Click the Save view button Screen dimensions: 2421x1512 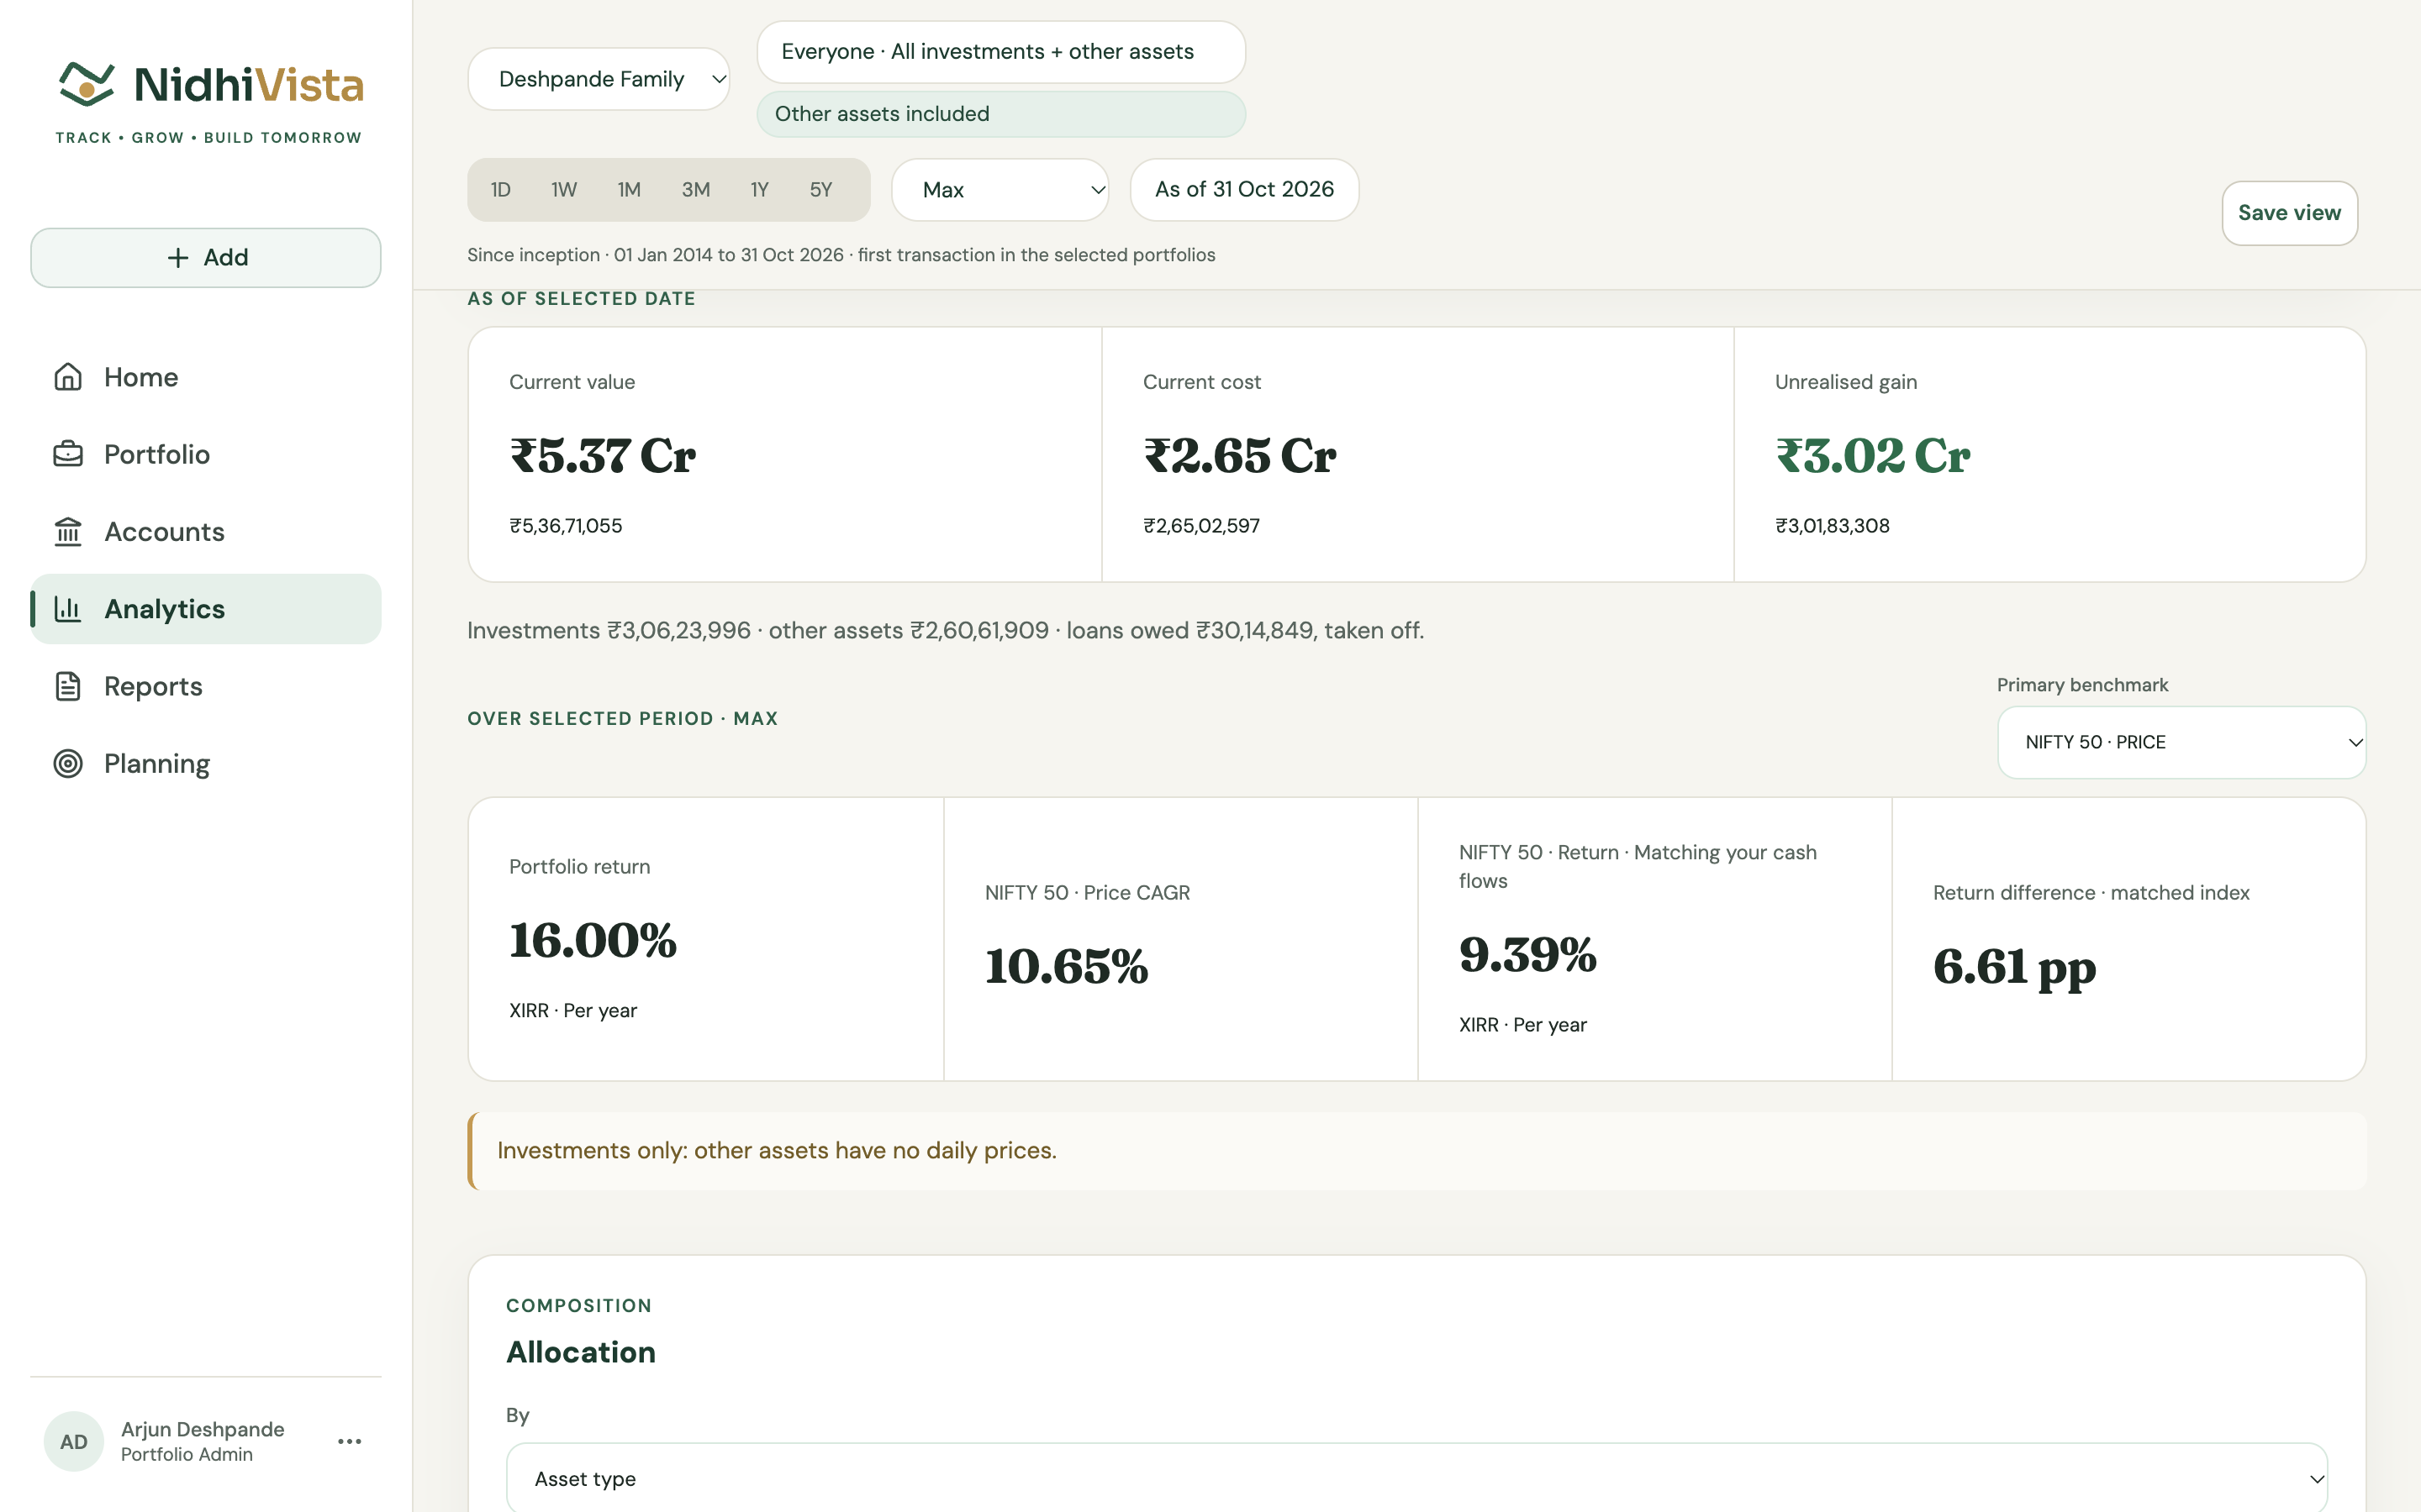pyautogui.click(x=2289, y=213)
